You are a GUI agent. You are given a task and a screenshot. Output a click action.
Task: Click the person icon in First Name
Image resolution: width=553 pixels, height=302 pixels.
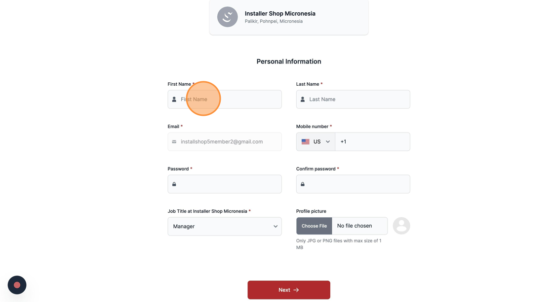click(174, 100)
